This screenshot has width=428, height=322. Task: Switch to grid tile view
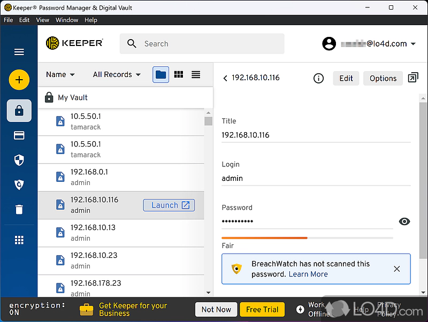click(179, 74)
